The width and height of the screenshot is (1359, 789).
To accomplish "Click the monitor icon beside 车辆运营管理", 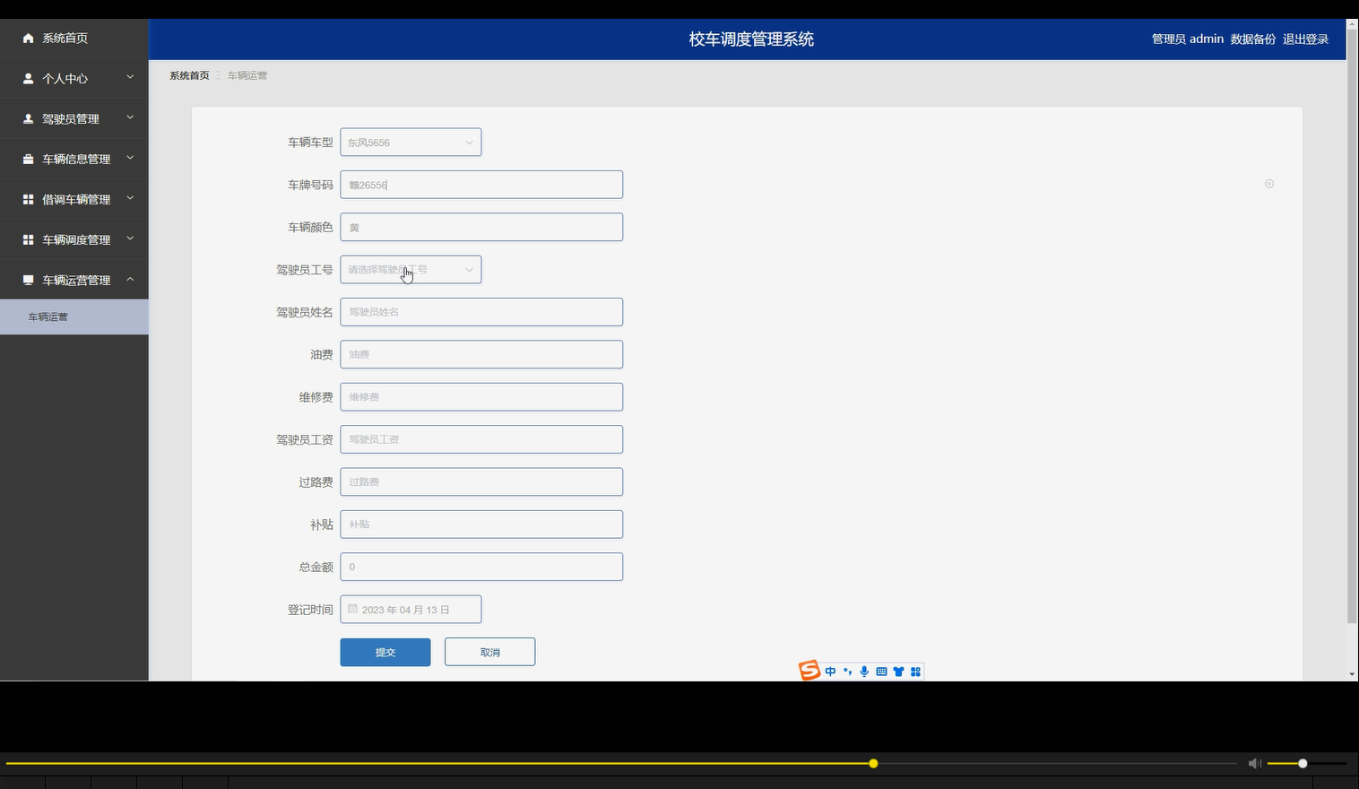I will (28, 281).
